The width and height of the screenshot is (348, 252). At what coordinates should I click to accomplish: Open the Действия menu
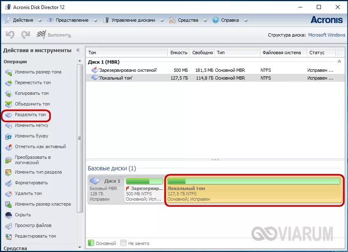pos(23,20)
